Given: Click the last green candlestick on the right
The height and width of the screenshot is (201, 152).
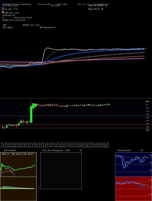Looking at the screenshot, I should 109,104.
